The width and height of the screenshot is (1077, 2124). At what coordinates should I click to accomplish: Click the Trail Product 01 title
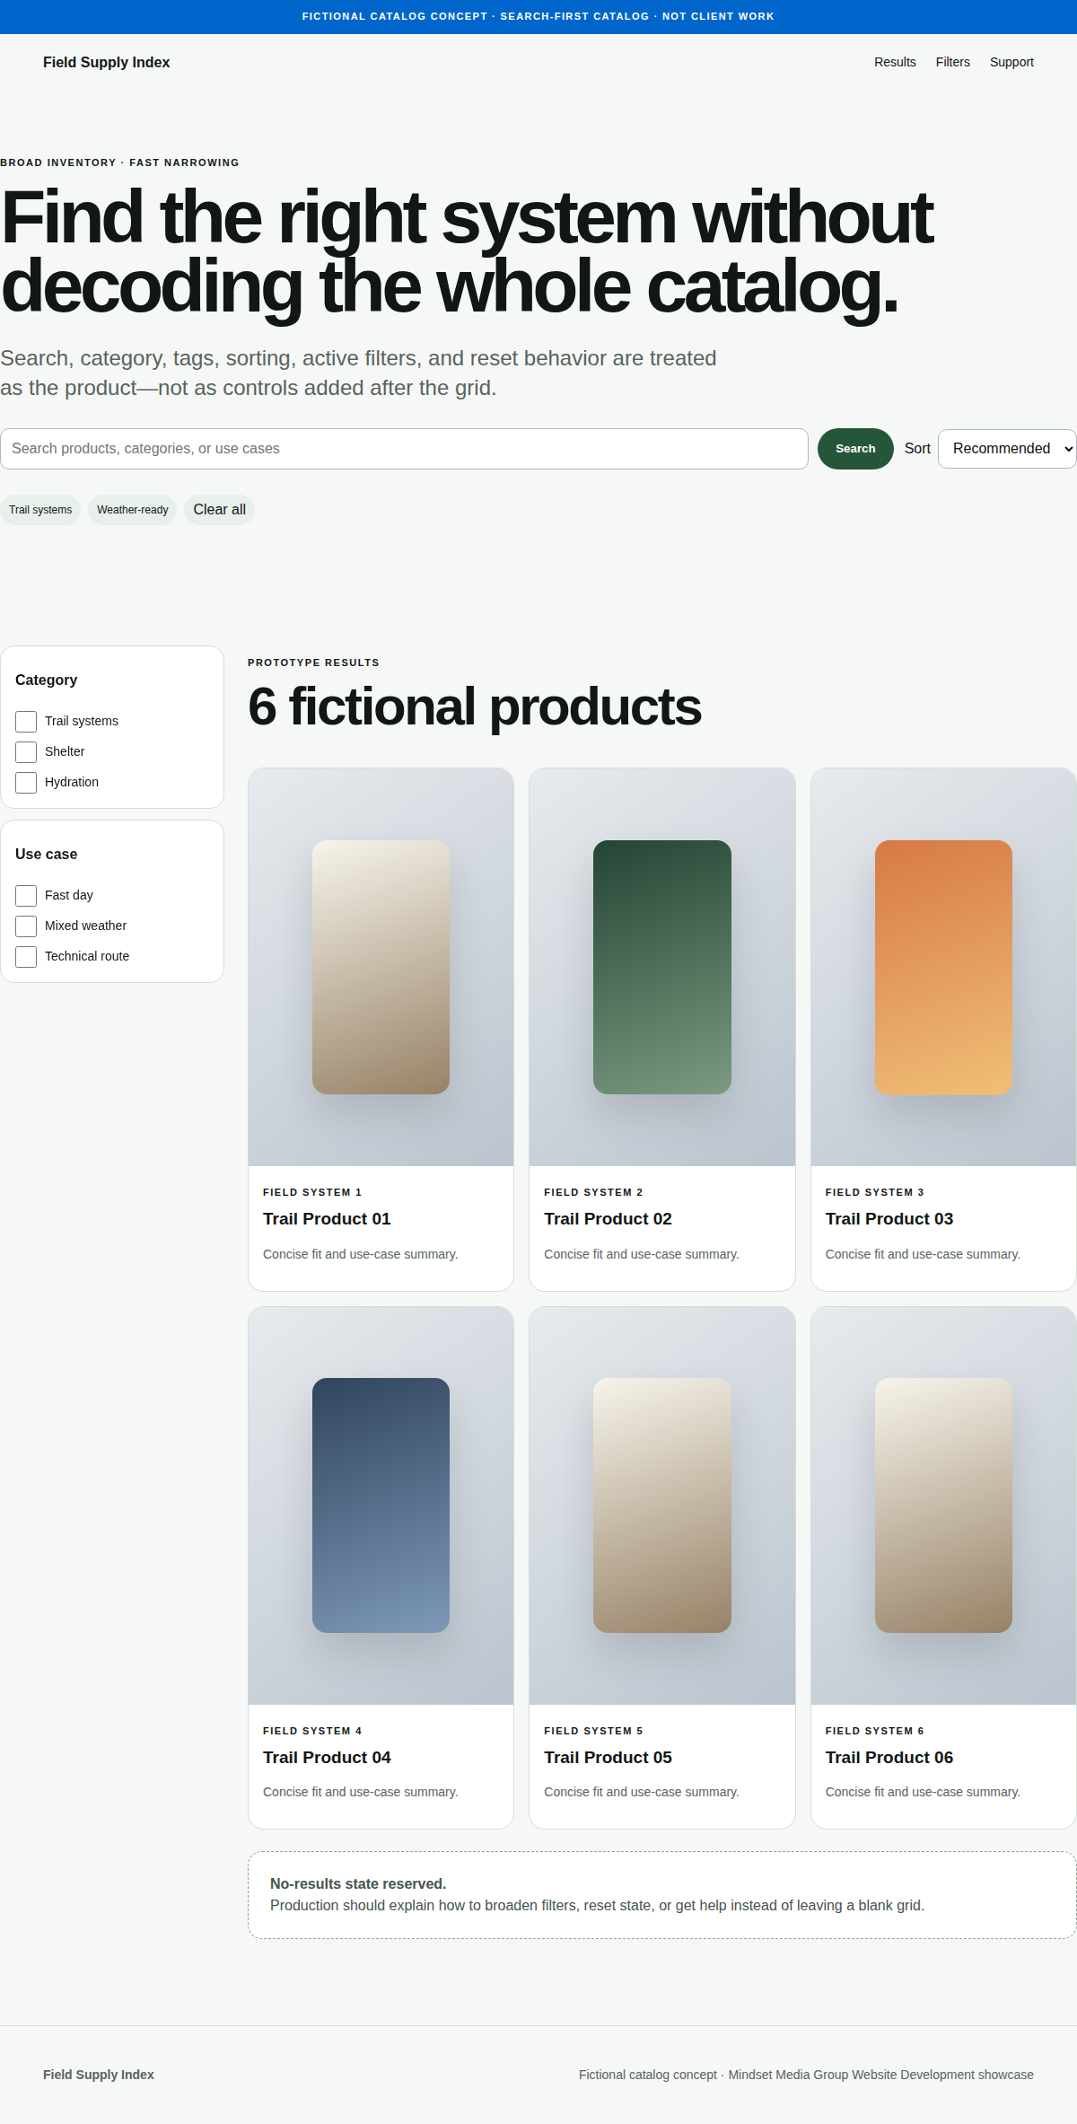(327, 1219)
